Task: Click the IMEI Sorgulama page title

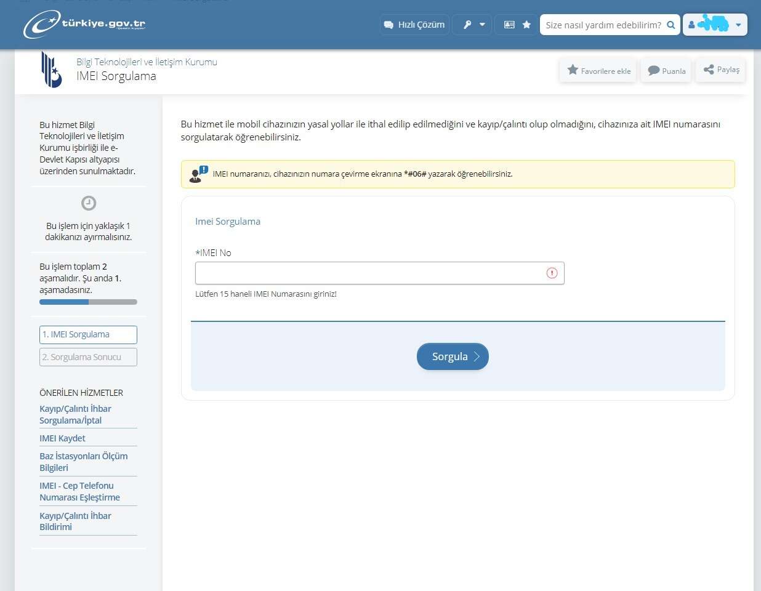Action: [x=116, y=76]
